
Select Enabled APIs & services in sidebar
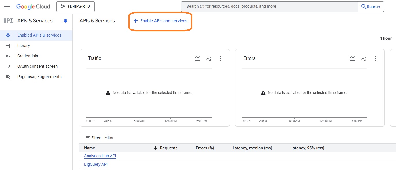36,35
